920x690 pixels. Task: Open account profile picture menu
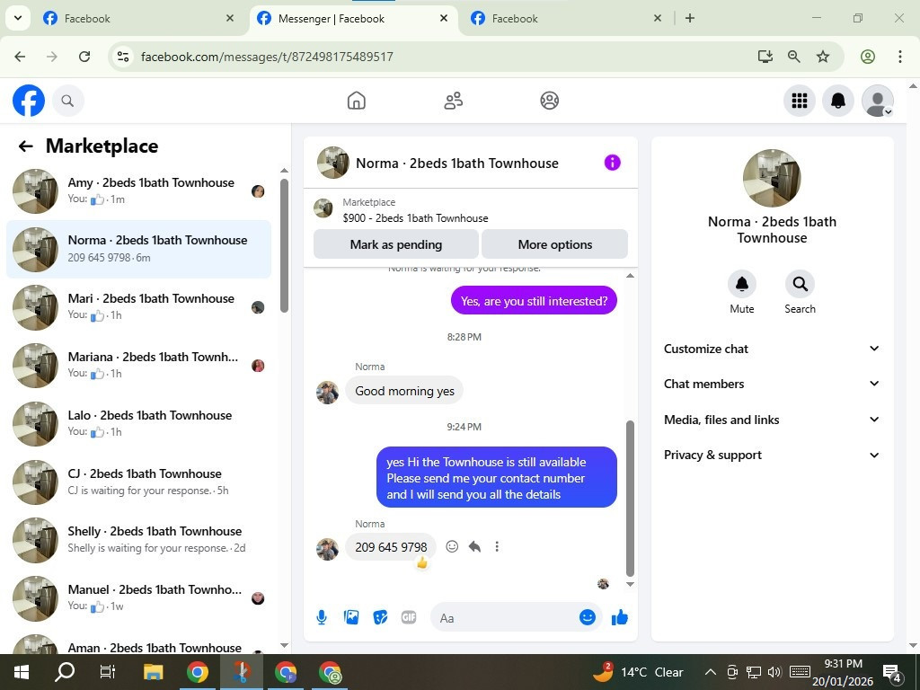[877, 101]
